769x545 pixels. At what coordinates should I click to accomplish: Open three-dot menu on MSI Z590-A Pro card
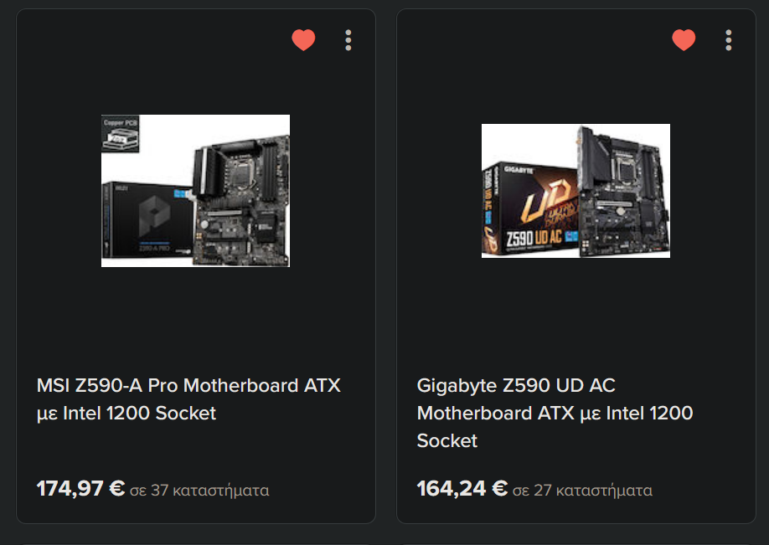tap(348, 40)
